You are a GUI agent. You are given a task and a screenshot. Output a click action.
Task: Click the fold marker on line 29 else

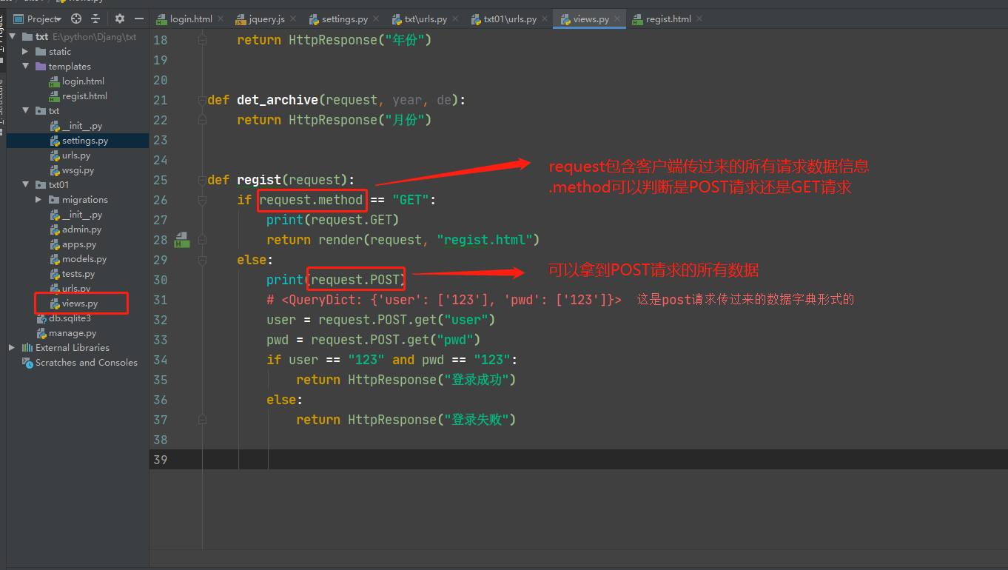coord(202,260)
